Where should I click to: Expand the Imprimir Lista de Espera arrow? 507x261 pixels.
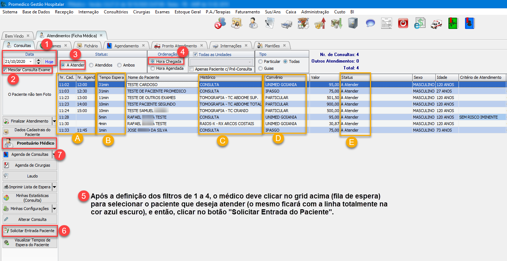(x=54, y=187)
